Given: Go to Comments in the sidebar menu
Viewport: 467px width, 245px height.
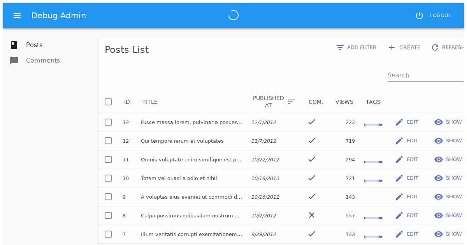Looking at the screenshot, I should pyautogui.click(x=43, y=61).
